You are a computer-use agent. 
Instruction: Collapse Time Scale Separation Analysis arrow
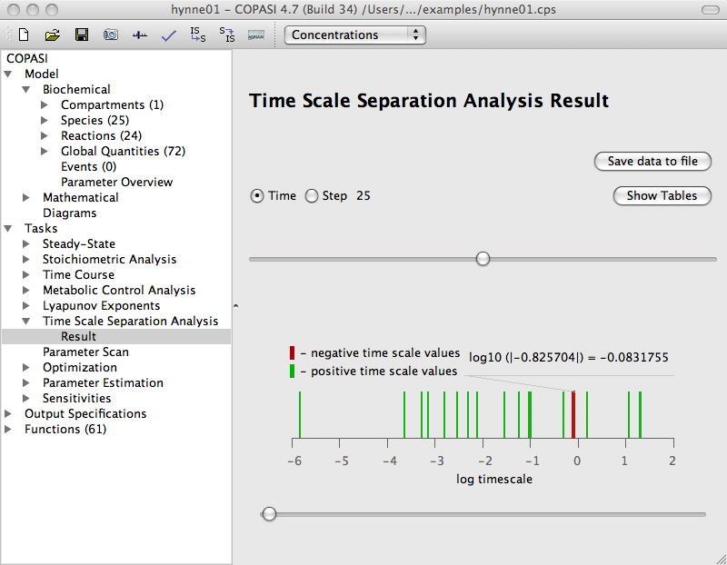(26, 321)
